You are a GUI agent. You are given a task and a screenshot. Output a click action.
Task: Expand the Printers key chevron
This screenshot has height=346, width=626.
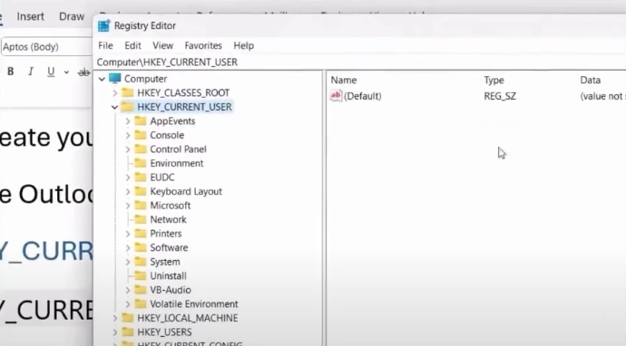[x=128, y=234]
